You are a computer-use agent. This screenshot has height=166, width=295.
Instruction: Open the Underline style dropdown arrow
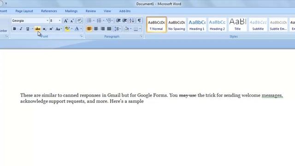click(32, 29)
